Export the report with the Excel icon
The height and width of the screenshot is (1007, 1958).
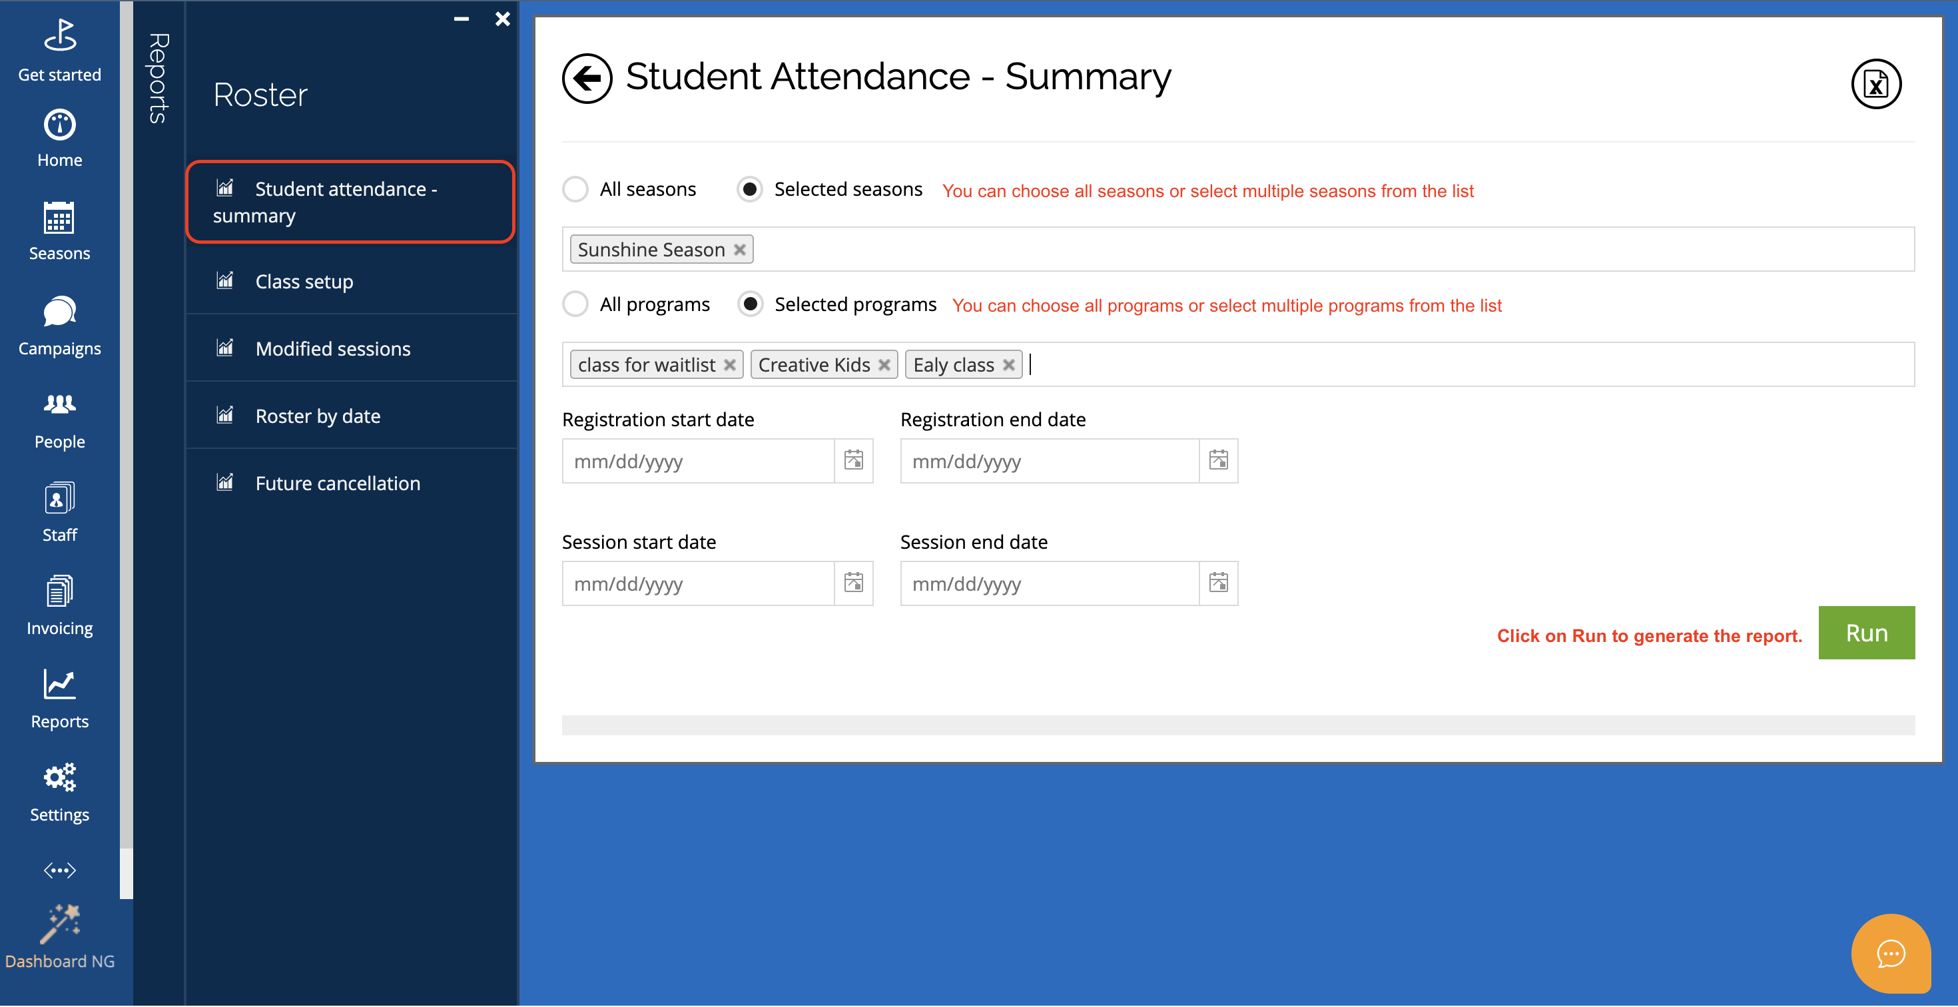[1875, 85]
